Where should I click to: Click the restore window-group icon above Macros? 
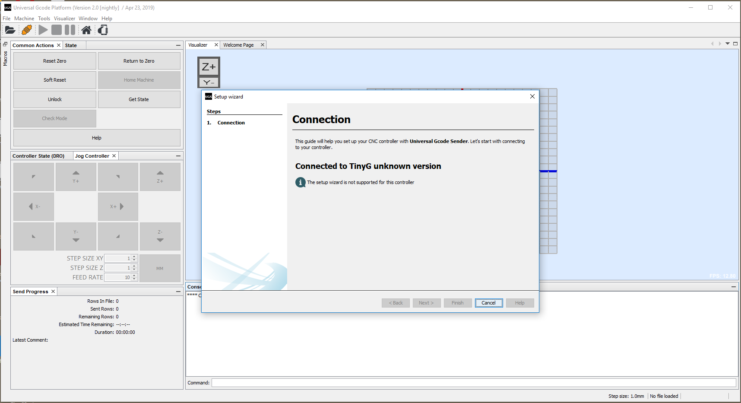5,44
